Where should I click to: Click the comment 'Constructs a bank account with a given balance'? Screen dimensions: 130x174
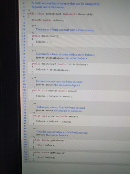[x=65, y=54]
